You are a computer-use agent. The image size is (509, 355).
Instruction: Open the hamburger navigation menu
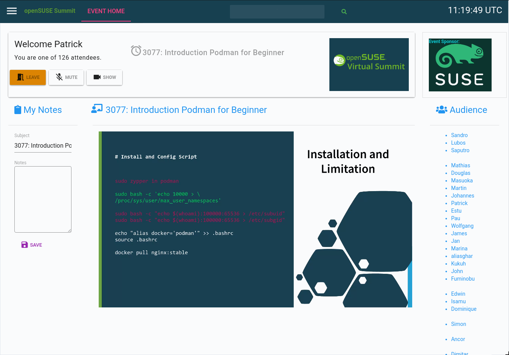12,11
